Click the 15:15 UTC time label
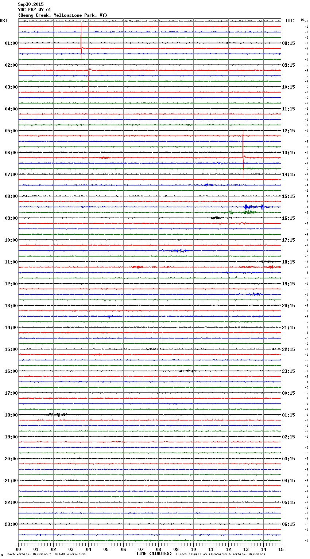This screenshot has width=310, height=559. pyautogui.click(x=288, y=196)
